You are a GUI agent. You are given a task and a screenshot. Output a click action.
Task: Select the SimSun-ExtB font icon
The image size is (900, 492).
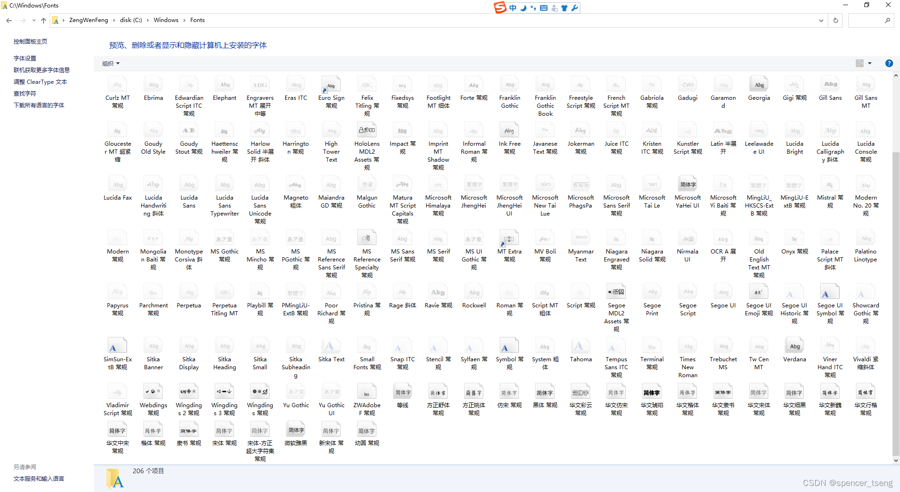coord(118,346)
